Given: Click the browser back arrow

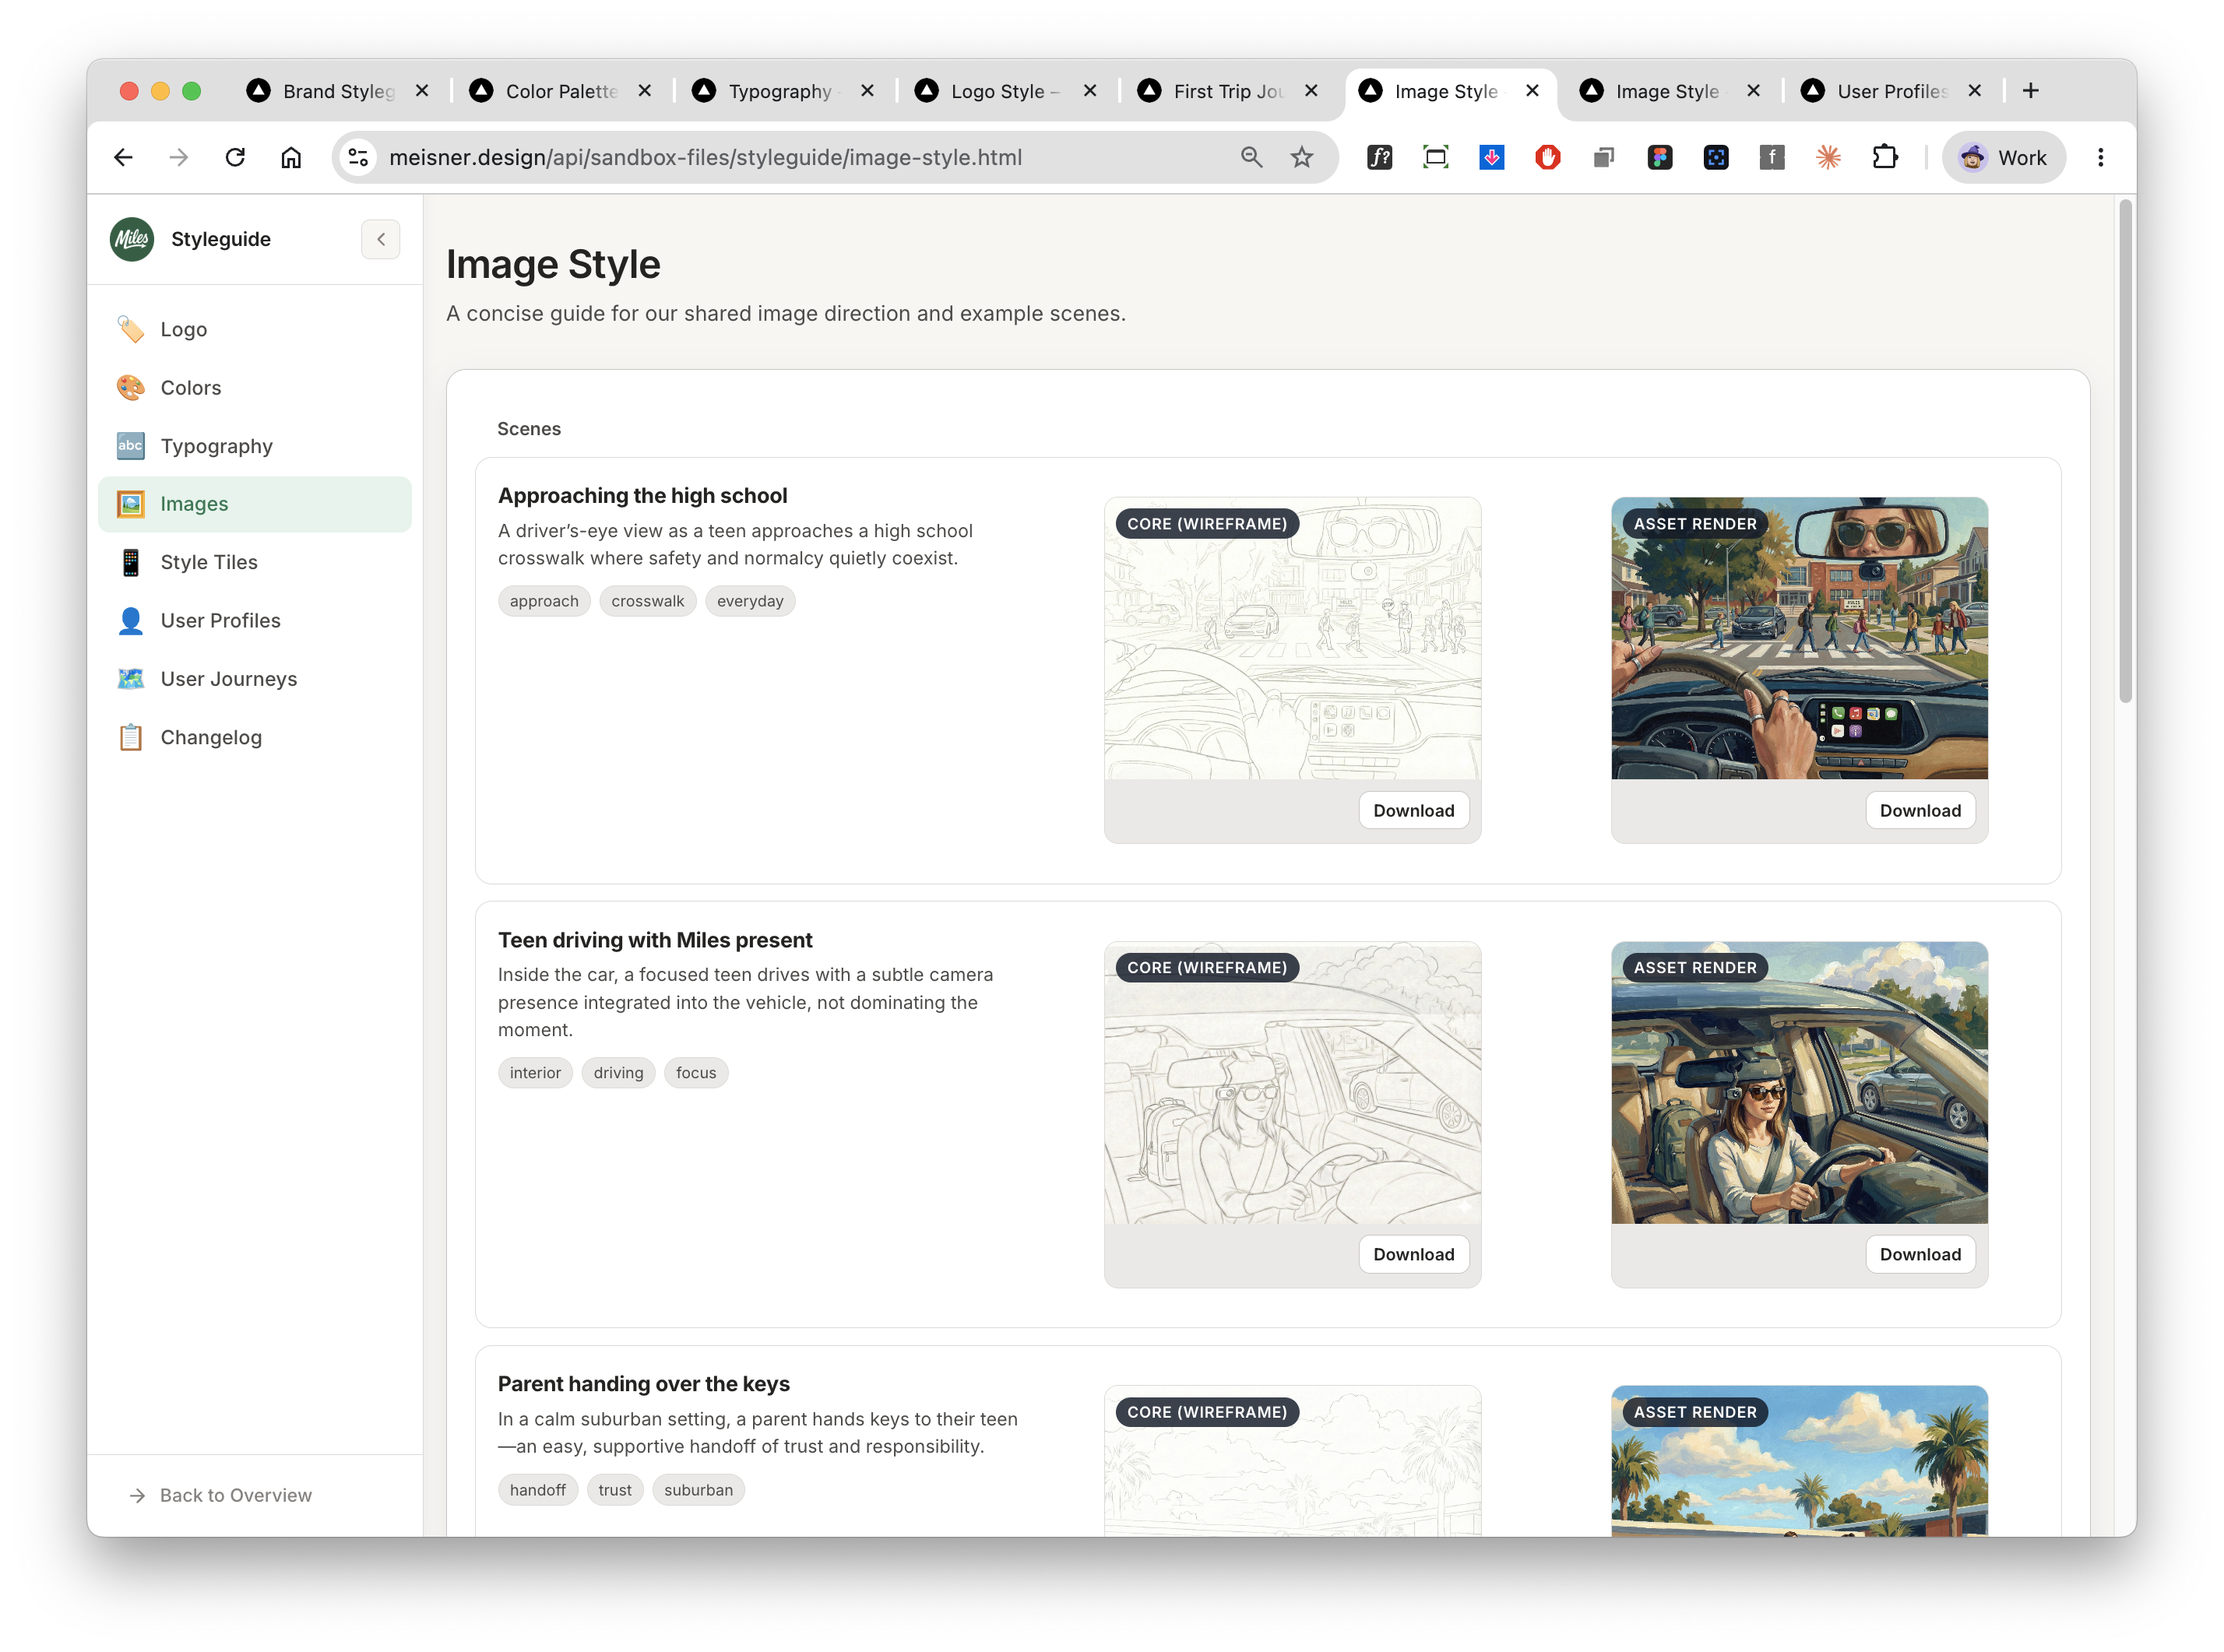Looking at the screenshot, I should [x=123, y=157].
